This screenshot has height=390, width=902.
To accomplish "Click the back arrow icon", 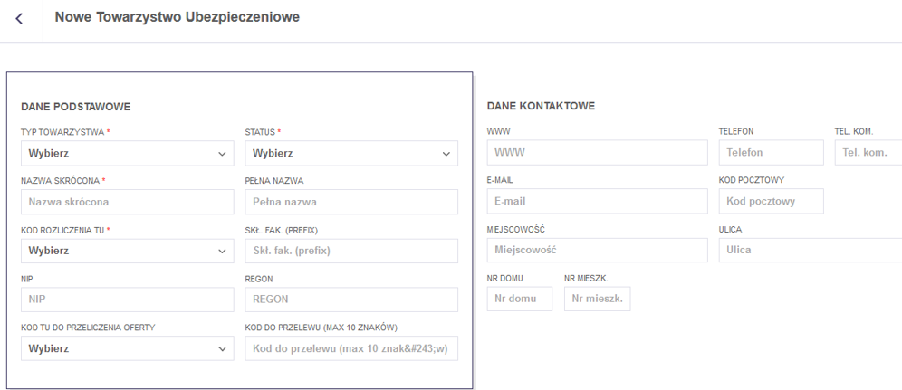I will coord(20,18).
